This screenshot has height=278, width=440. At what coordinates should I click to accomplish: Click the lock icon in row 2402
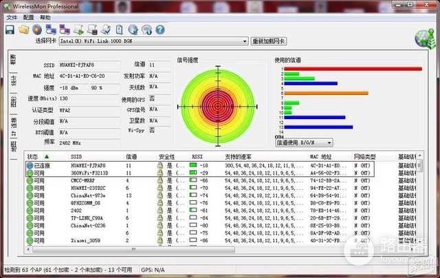coord(160,211)
